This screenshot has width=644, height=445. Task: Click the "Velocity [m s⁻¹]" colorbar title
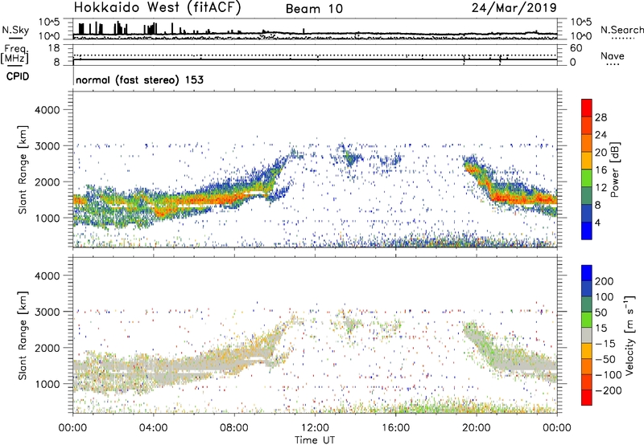pyautogui.click(x=629, y=335)
